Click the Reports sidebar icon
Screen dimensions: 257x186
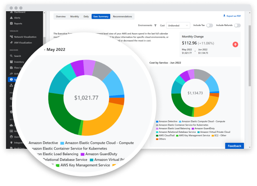coord(11,24)
